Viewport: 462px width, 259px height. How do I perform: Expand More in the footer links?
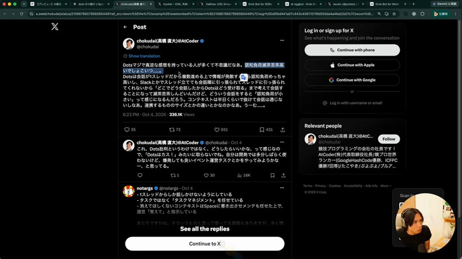pos(385,186)
